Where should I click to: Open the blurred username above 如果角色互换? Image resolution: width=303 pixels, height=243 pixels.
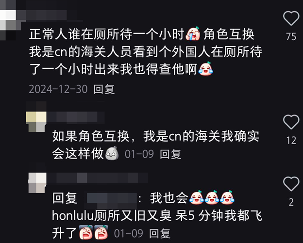(75, 117)
